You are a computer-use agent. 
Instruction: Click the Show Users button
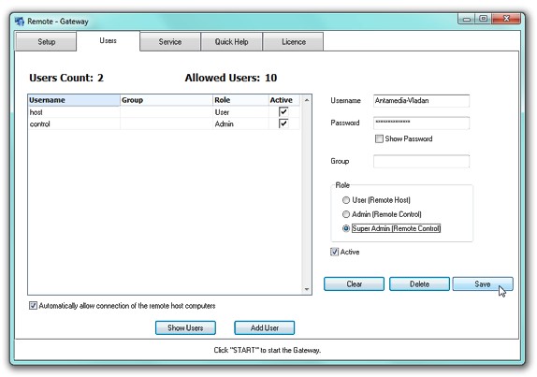185,327
